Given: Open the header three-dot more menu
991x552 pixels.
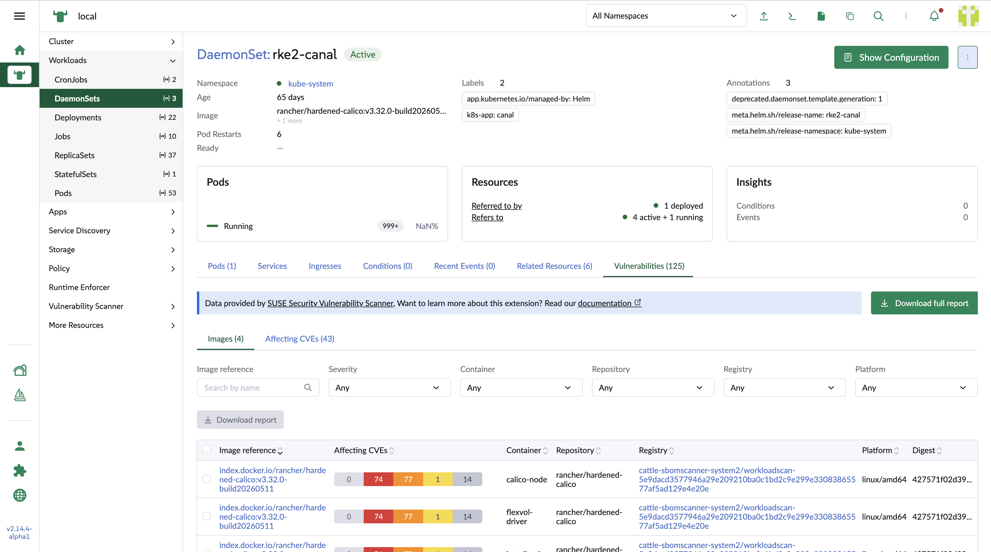Looking at the screenshot, I should 906,16.
